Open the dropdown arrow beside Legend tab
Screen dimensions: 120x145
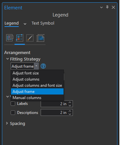click(x=25, y=24)
